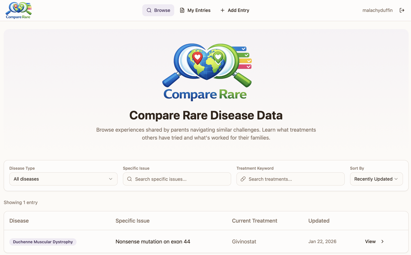Focus the Search specific issues field
411x255 pixels.
(x=177, y=179)
